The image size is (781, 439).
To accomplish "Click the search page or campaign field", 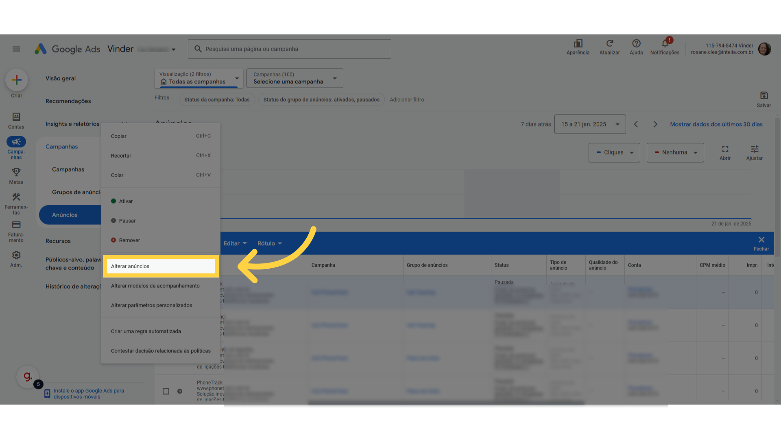I will (x=290, y=49).
